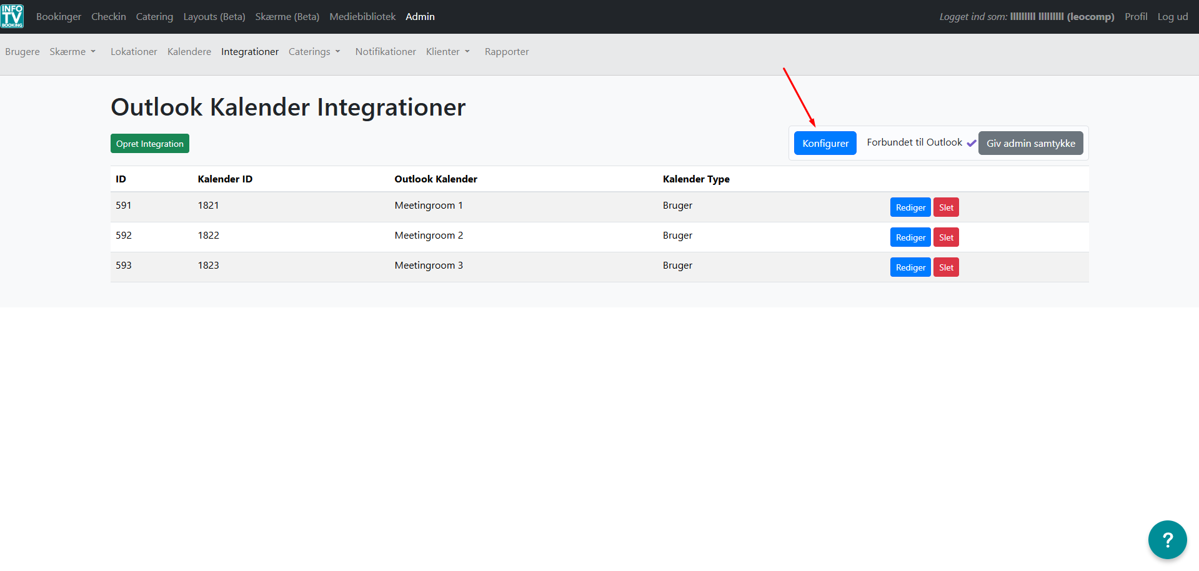Click Kalender ID value 1822
Screen dimensions: 1199x571
[x=208, y=236]
